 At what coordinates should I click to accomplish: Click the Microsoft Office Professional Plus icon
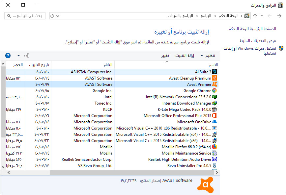pyautogui.click(x=214, y=116)
